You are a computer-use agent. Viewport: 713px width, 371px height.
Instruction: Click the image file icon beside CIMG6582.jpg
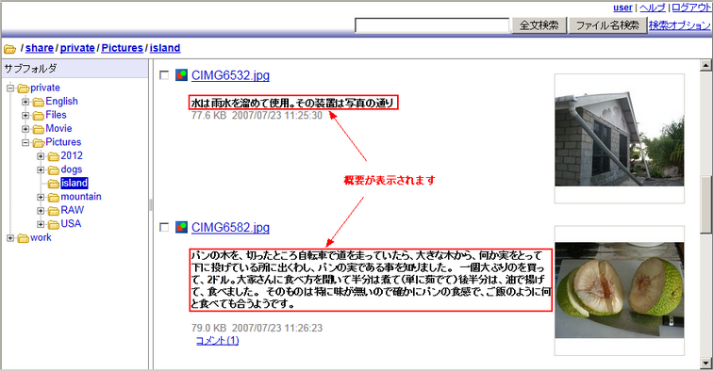click(181, 227)
